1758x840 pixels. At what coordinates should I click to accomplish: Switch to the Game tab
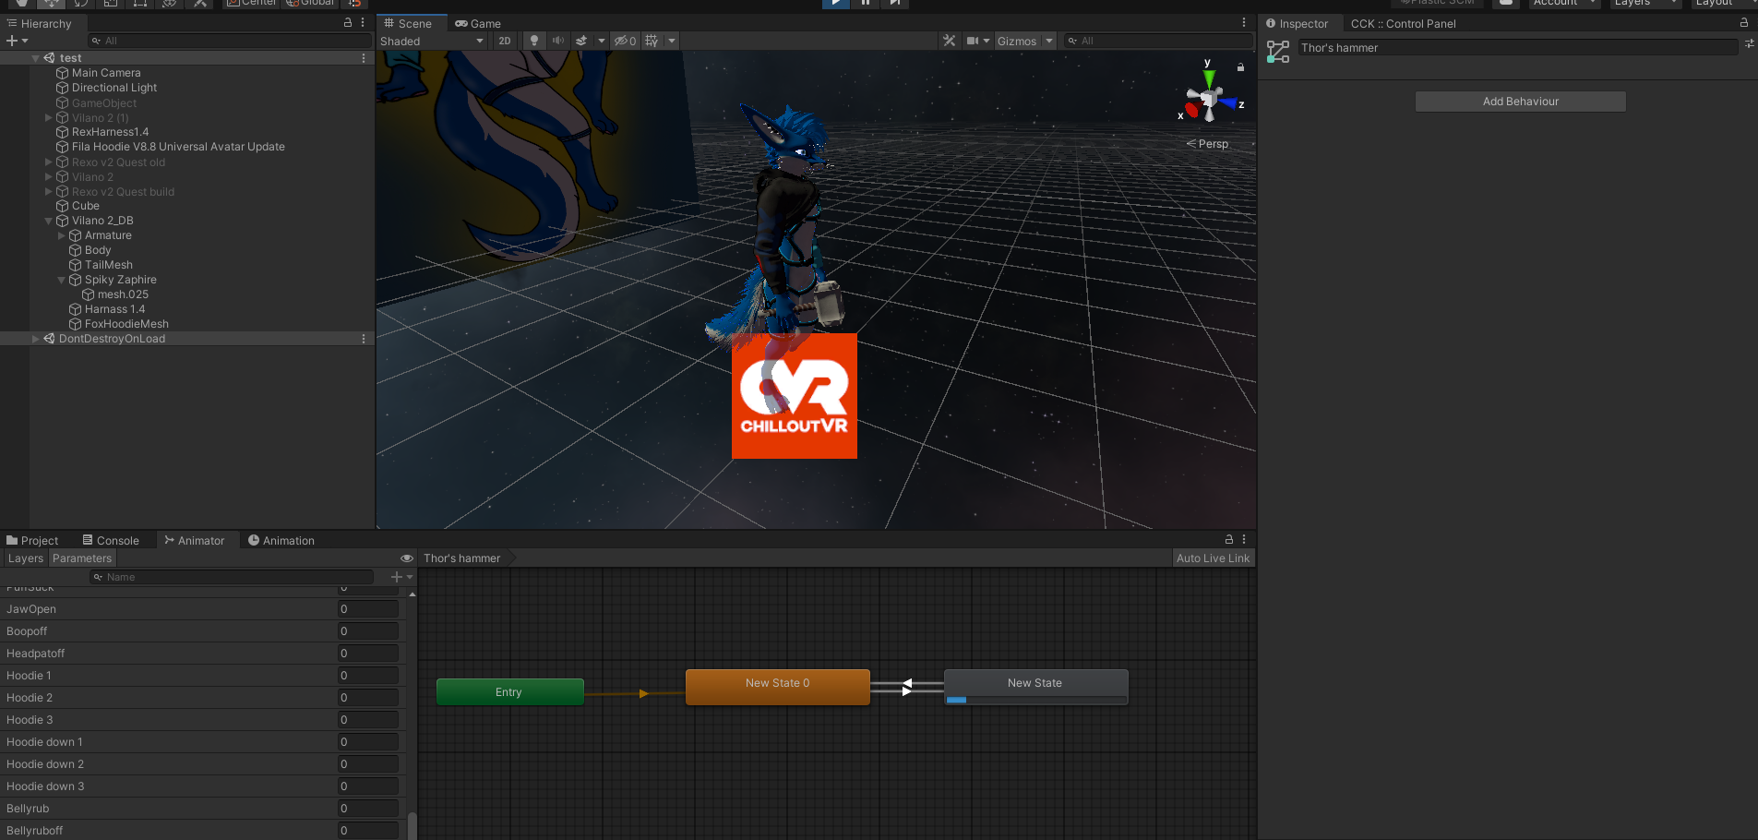click(478, 23)
